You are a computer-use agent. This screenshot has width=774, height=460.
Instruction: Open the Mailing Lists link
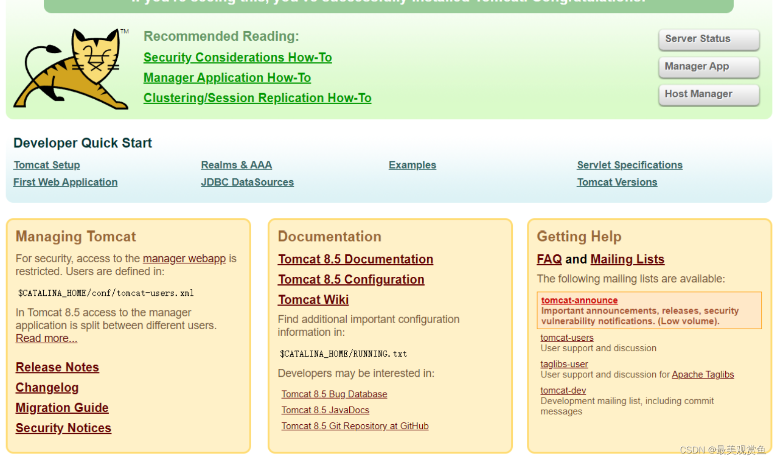click(627, 259)
